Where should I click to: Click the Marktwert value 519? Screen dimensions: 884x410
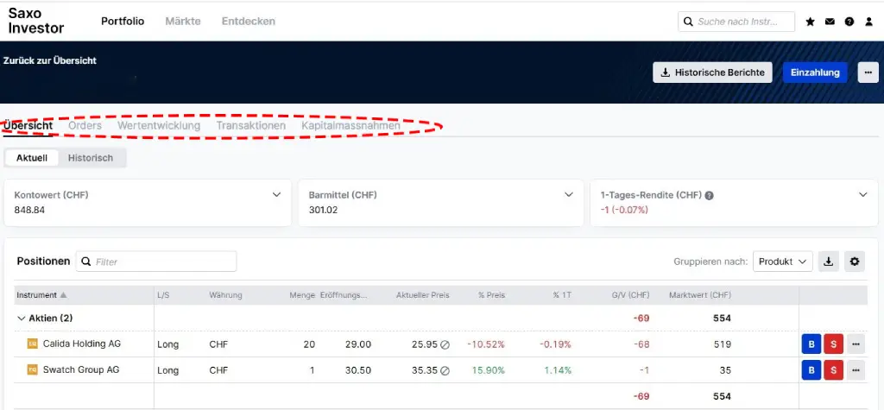coord(723,344)
